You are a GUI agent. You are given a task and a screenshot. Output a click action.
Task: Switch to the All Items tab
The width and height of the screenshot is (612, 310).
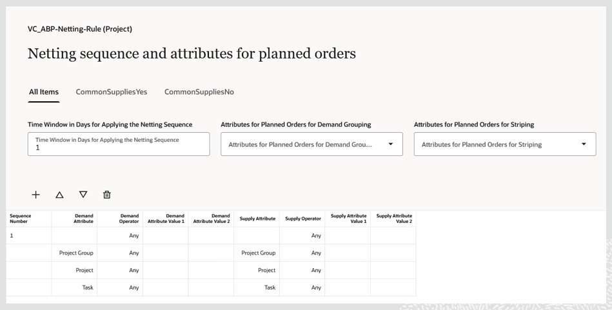44,92
